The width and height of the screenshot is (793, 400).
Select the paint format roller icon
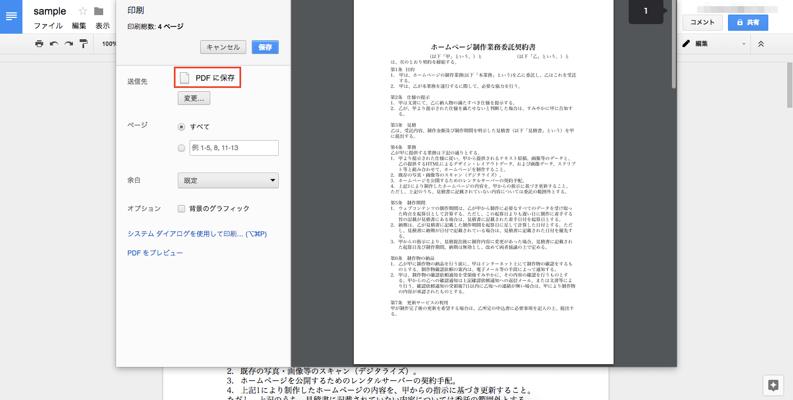click(x=84, y=44)
